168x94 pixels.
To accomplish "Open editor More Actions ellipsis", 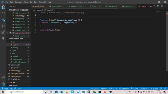I will [x=165, y=6].
